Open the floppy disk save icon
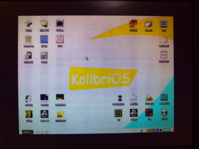The width and height of the screenshot is (199, 149). pos(60,39)
